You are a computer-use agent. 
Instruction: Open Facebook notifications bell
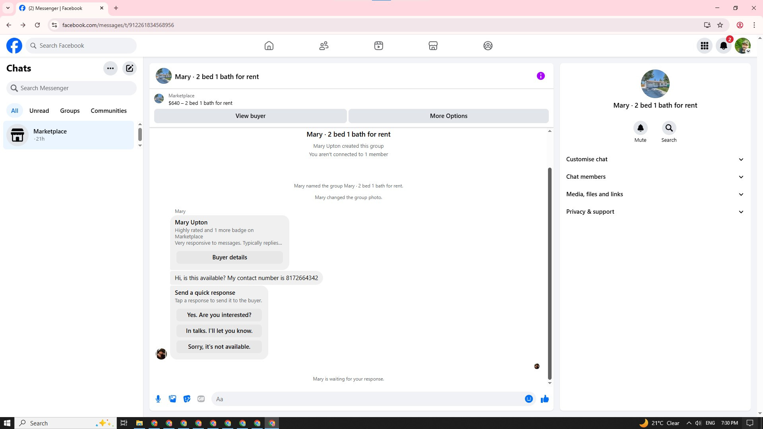point(724,46)
